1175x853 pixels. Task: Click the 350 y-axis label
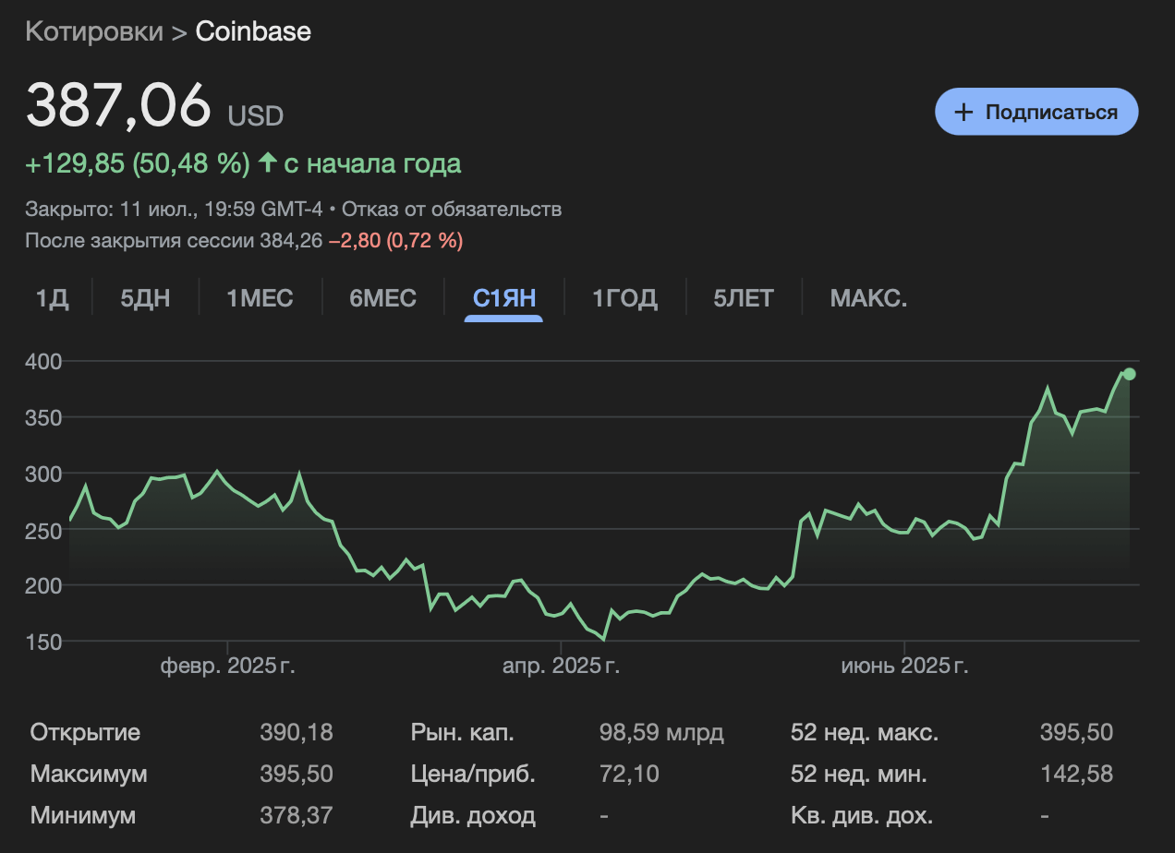(42, 418)
